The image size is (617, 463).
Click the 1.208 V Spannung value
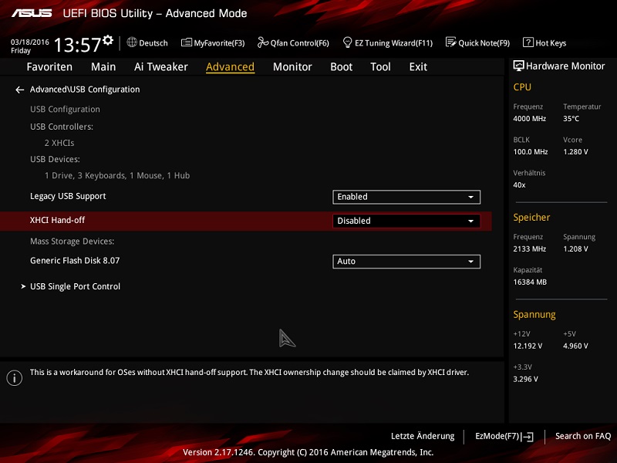click(x=575, y=248)
